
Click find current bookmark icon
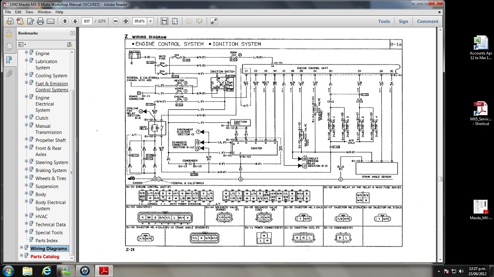click(x=70, y=45)
